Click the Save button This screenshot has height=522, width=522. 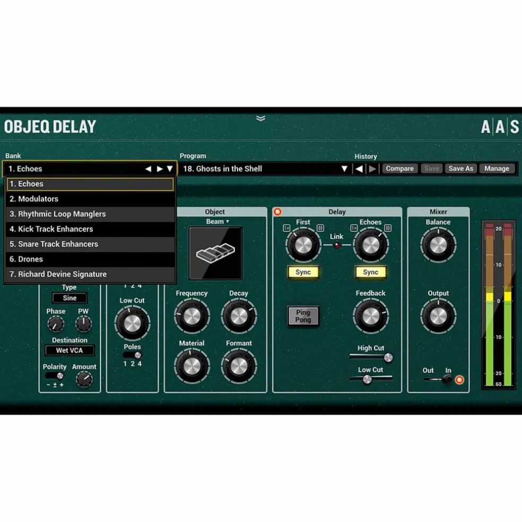tap(431, 169)
